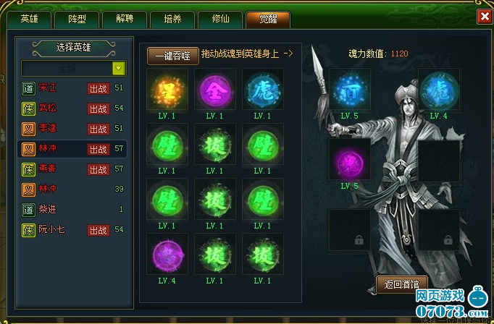Click the locked soul slot on the bottom left

click(x=350, y=230)
